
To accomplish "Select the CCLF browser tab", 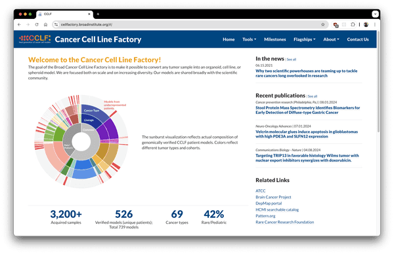I will point(64,14).
